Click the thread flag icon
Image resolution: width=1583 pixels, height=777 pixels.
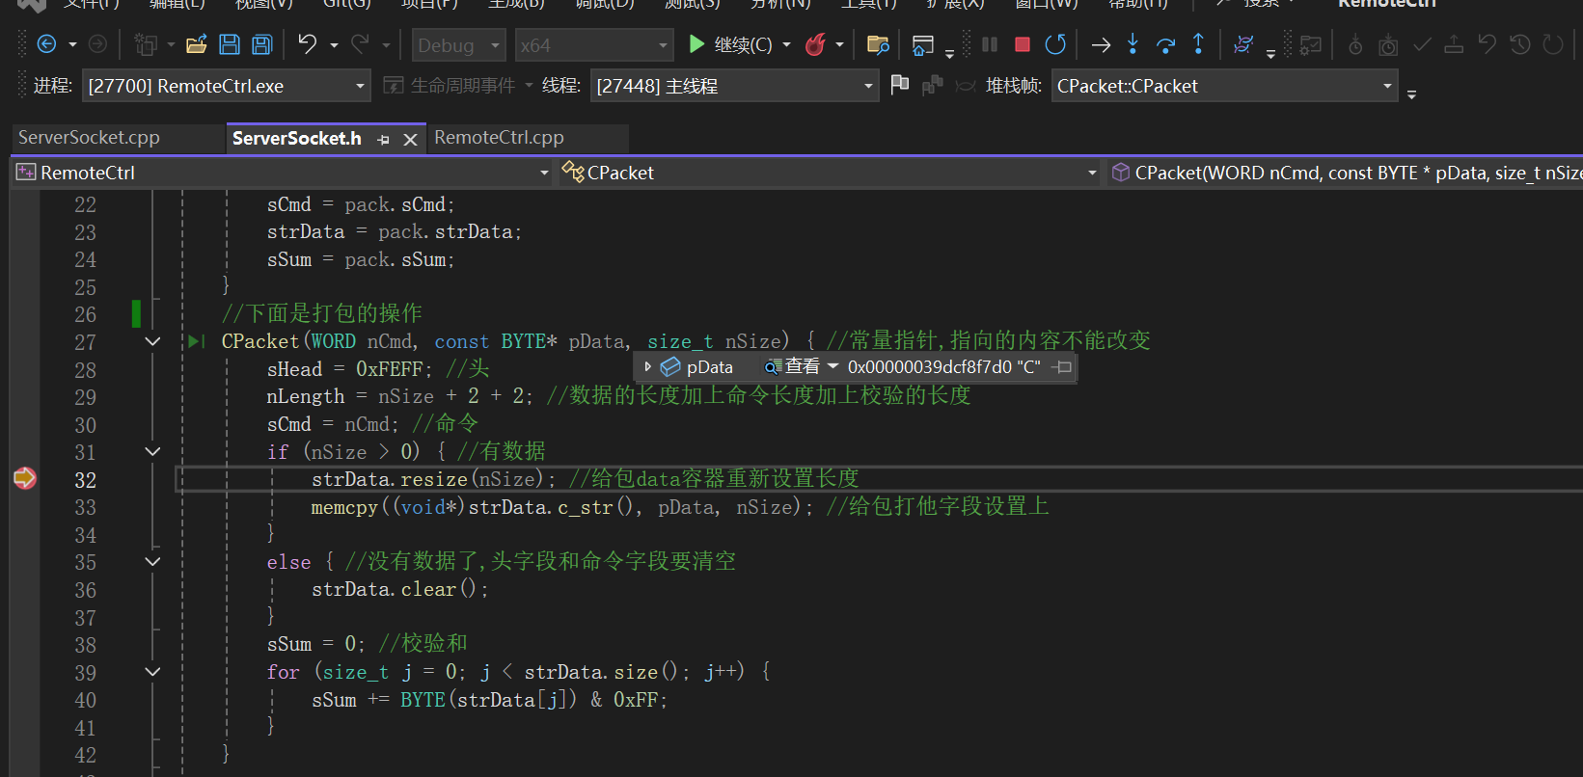click(900, 86)
